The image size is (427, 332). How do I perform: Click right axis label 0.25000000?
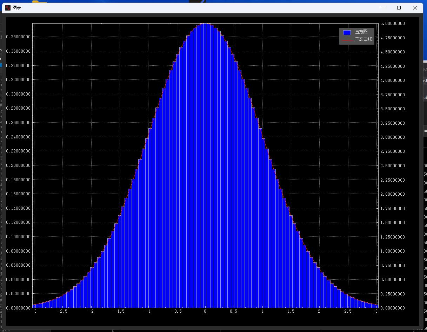click(393, 294)
